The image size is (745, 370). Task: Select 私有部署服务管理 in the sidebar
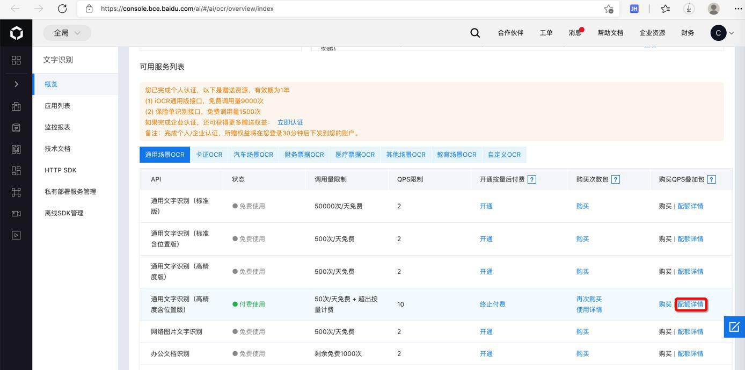[x=75, y=192]
